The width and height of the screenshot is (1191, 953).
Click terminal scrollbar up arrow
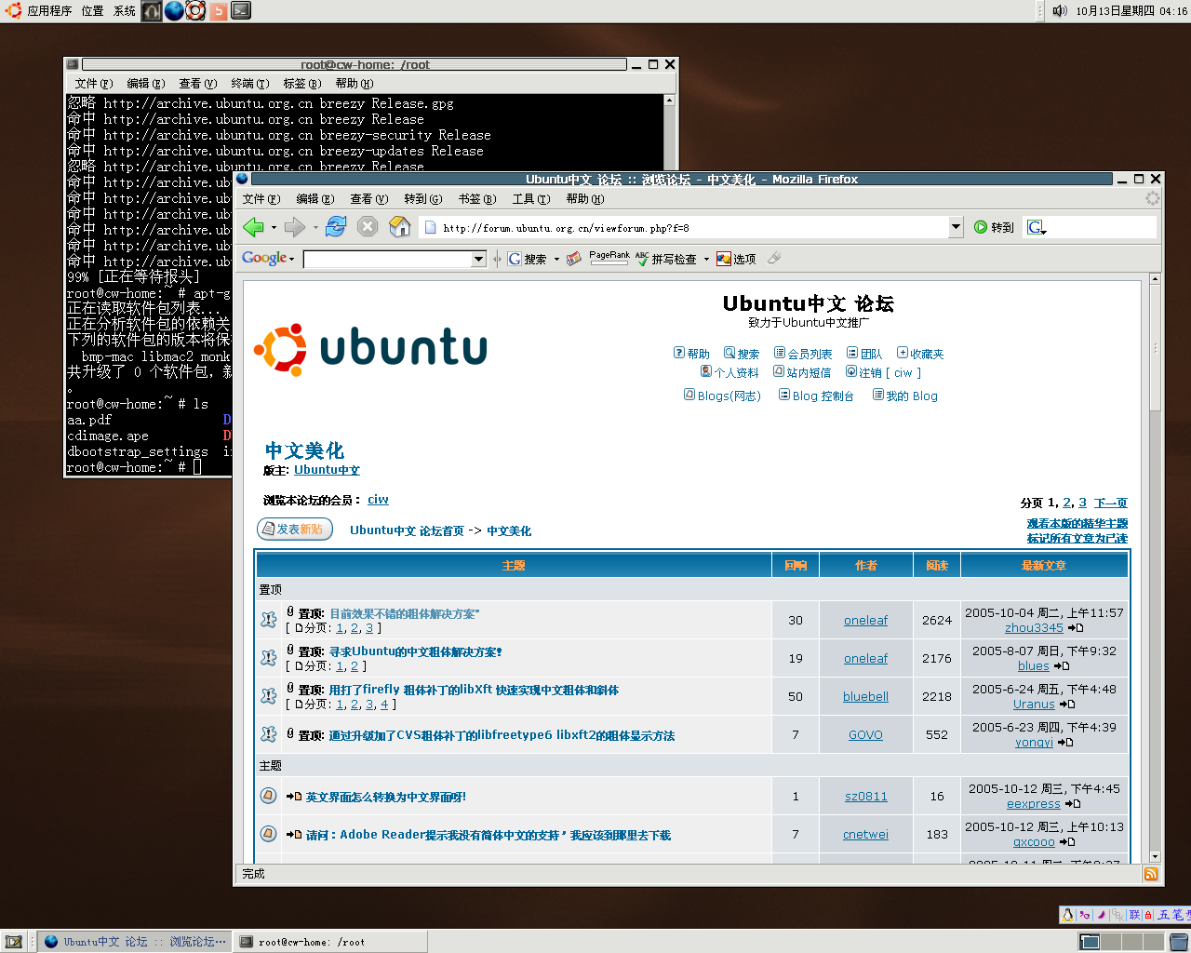pyautogui.click(x=669, y=100)
